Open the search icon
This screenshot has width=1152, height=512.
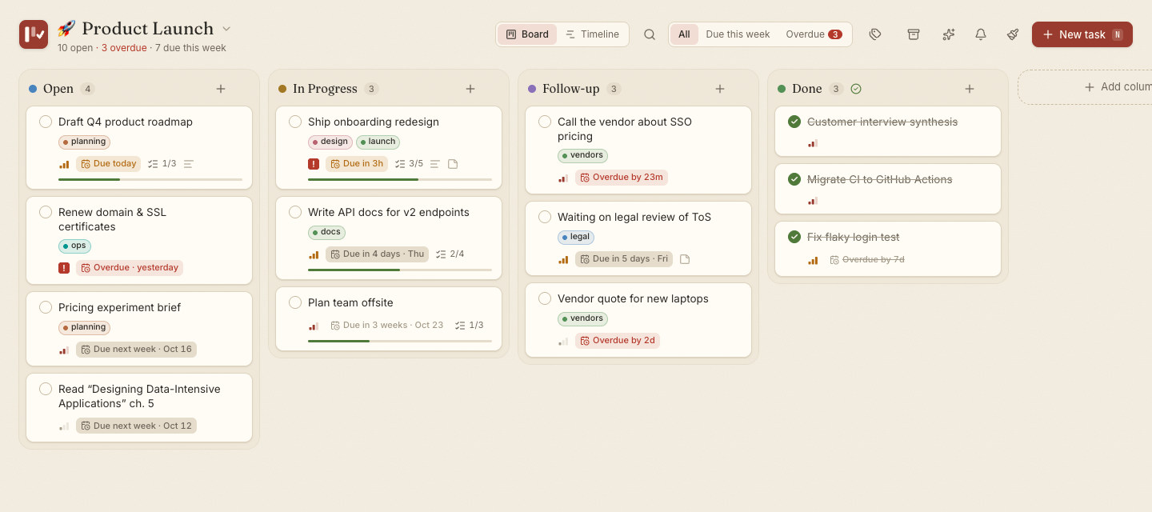[650, 34]
